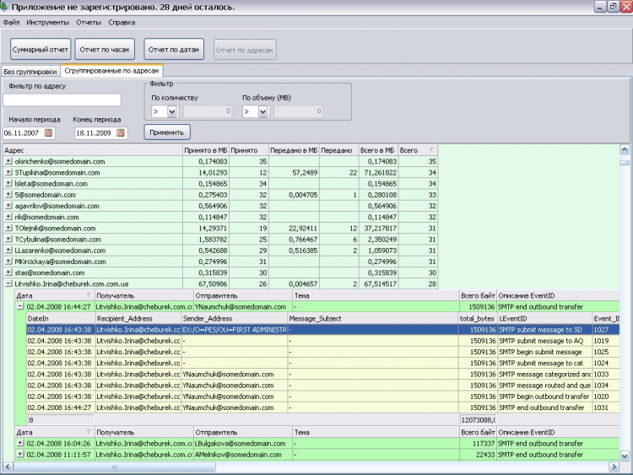Click the Суммарный отчет button
This screenshot has height=475, width=633.
(x=41, y=50)
